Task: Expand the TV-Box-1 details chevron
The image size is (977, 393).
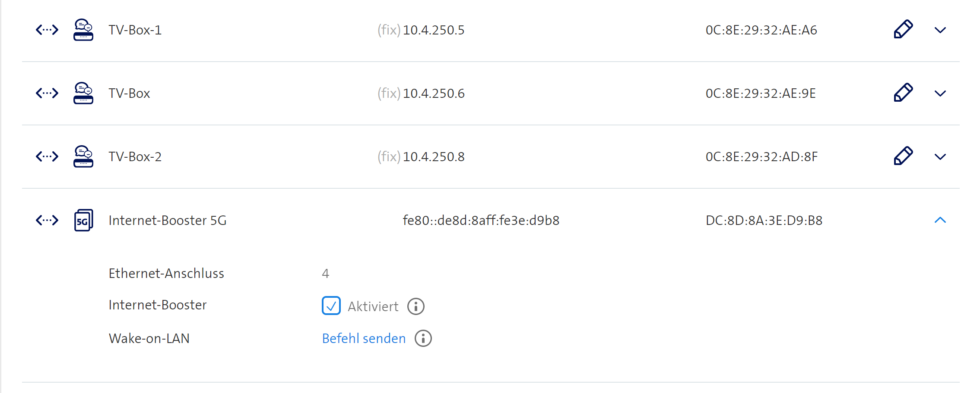Action: coord(940,30)
